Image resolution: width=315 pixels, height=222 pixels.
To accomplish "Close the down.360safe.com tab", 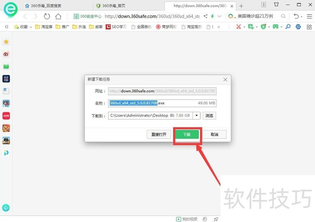I will pos(232,6).
